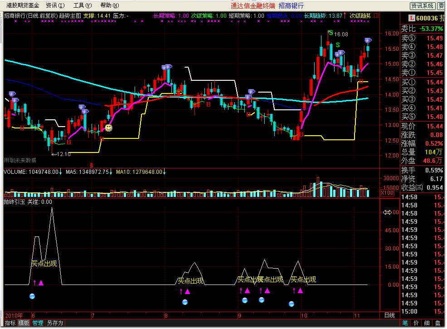
Task: Click the magenta triangle near October signal
Action: coord(300,291)
